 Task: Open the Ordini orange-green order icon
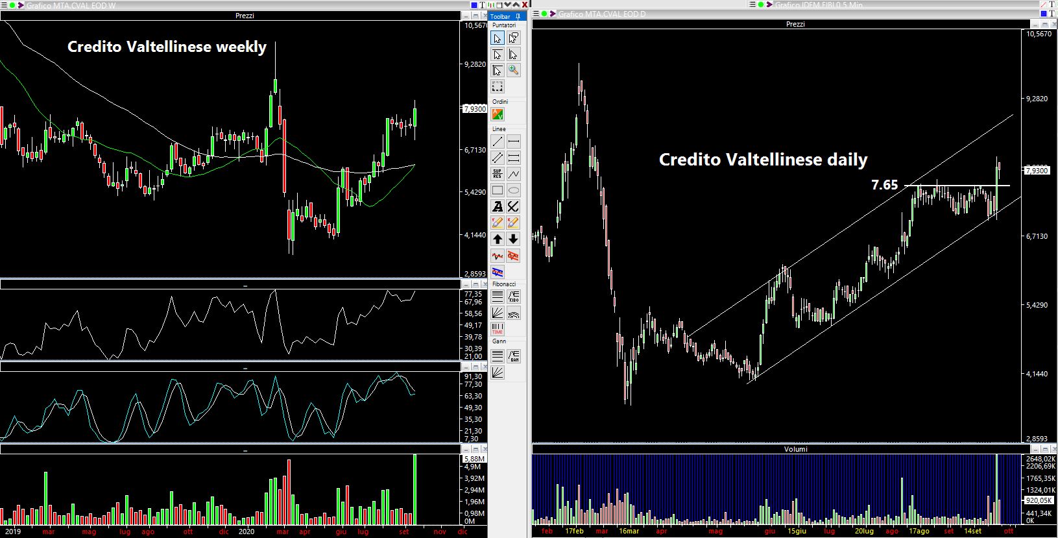(498, 114)
